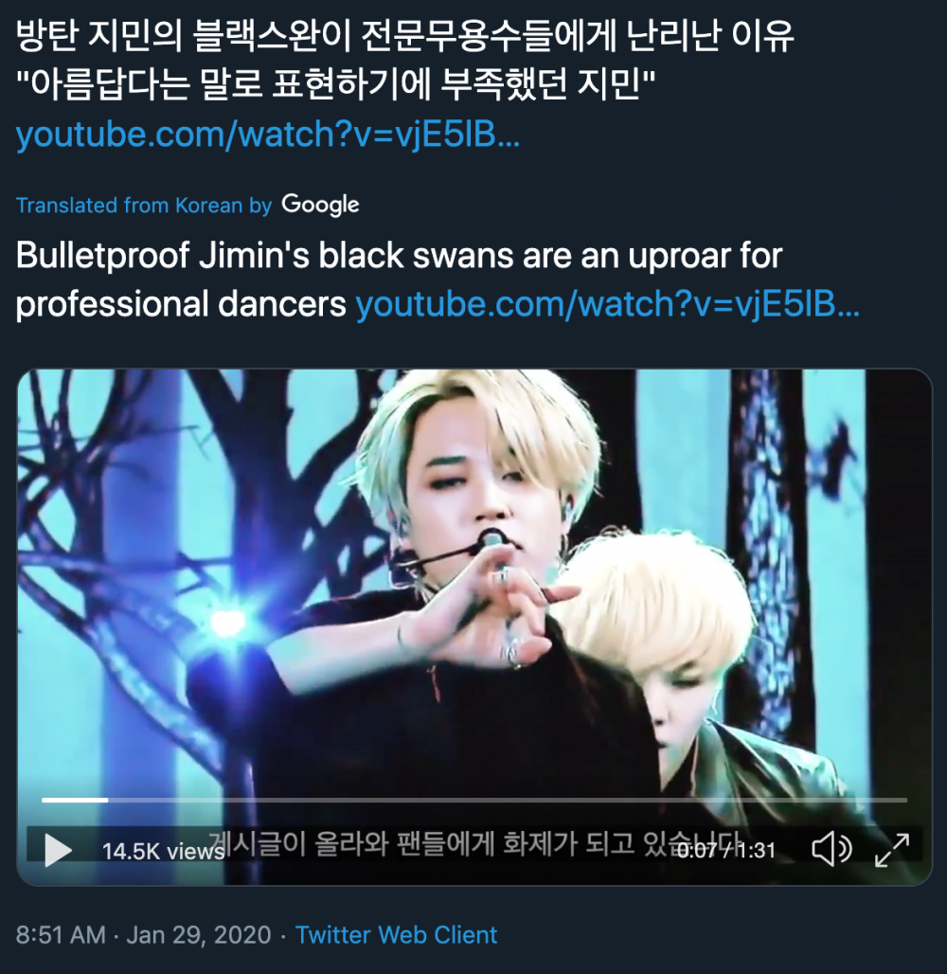Click the 'professional dancers' translated text
Screen dimensions: 947x974
pyautogui.click(x=181, y=304)
